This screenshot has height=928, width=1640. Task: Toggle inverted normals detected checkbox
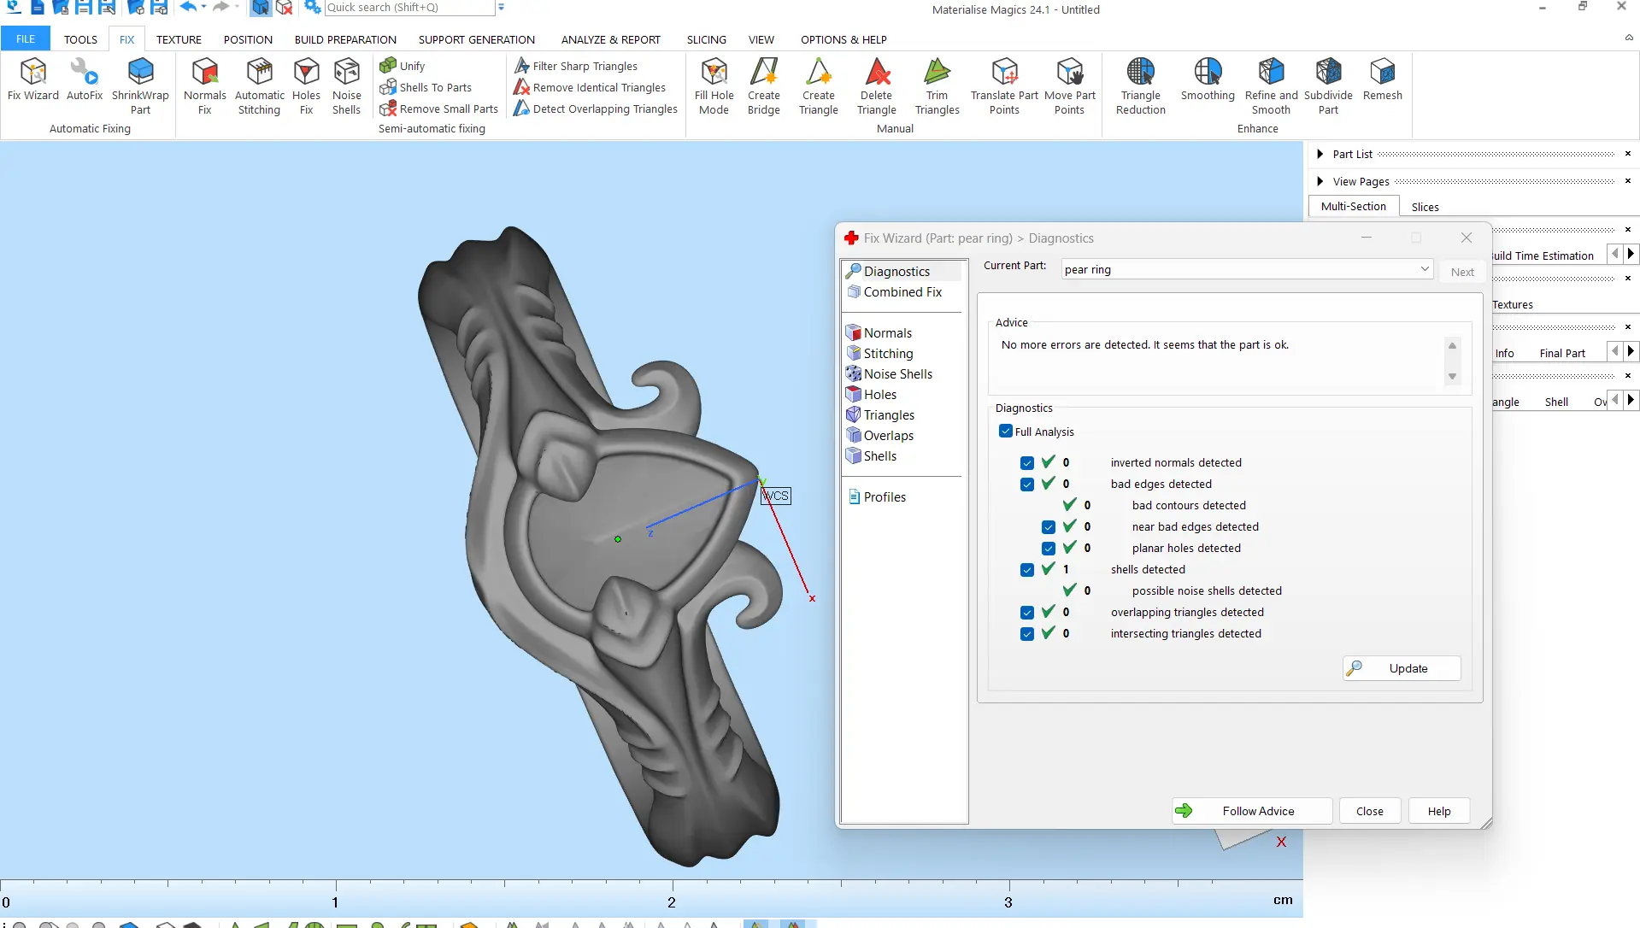coord(1027,463)
